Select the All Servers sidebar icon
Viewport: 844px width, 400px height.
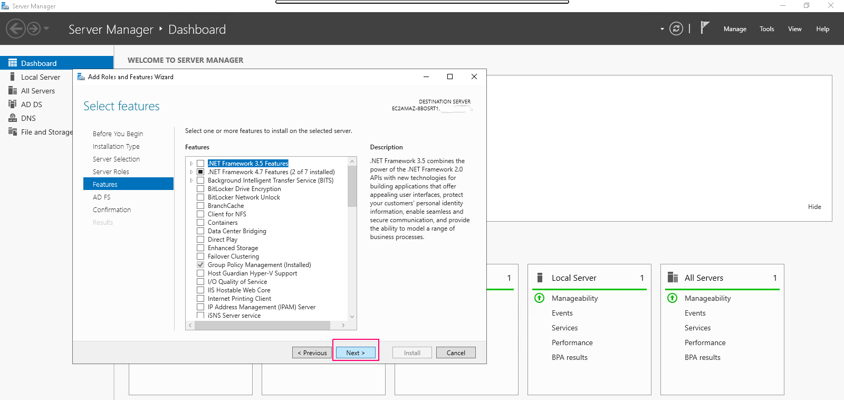tap(13, 90)
